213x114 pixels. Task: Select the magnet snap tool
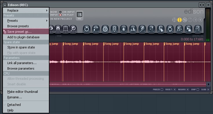click(58, 29)
